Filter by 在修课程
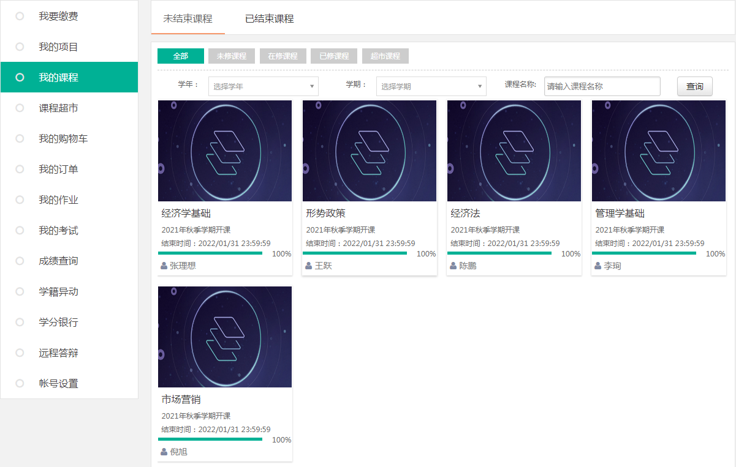Image resolution: width=736 pixels, height=467 pixels. click(x=283, y=56)
